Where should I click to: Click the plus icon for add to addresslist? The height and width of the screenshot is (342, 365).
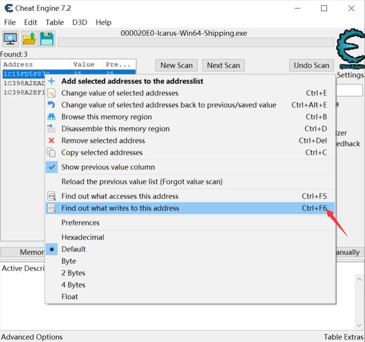(x=52, y=81)
